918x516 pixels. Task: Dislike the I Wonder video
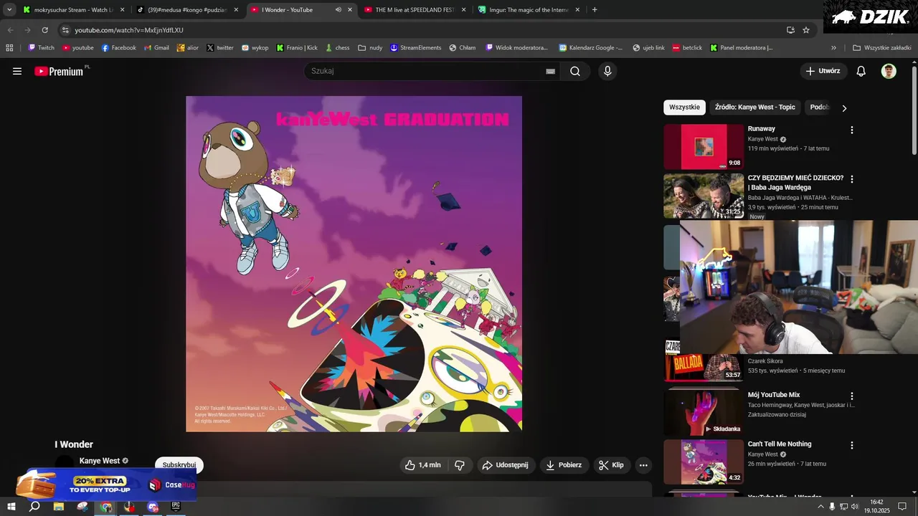coord(460,465)
